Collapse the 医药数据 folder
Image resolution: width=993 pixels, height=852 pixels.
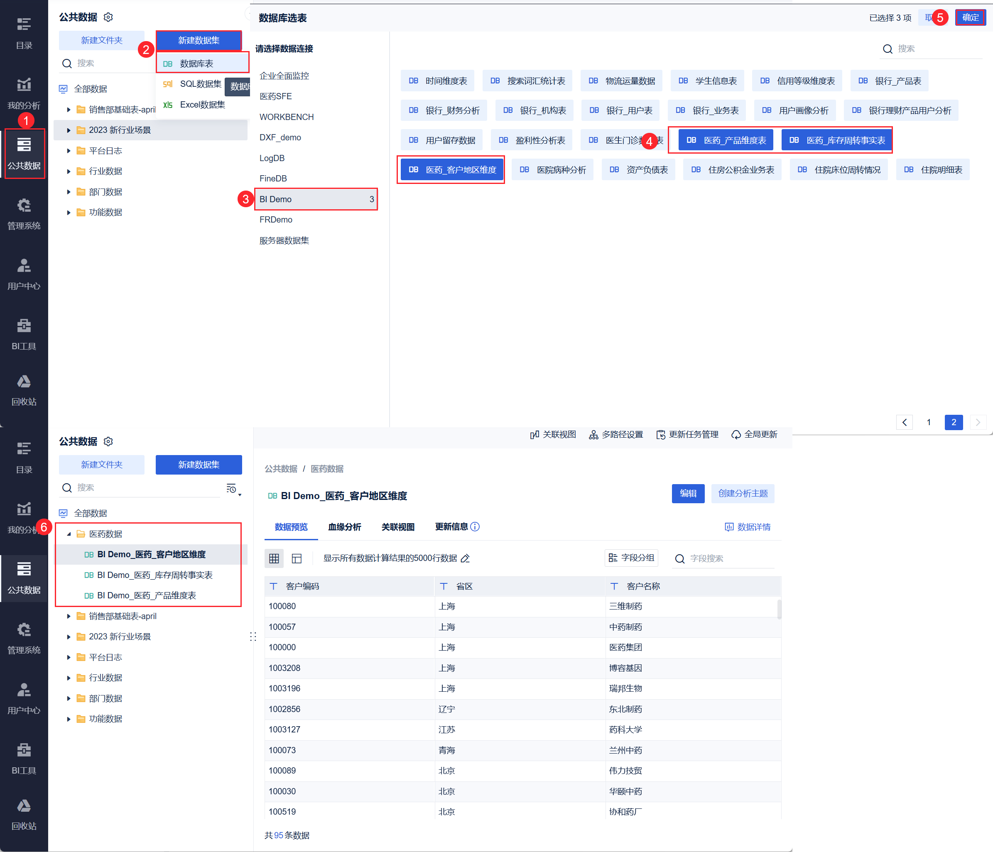tap(69, 534)
